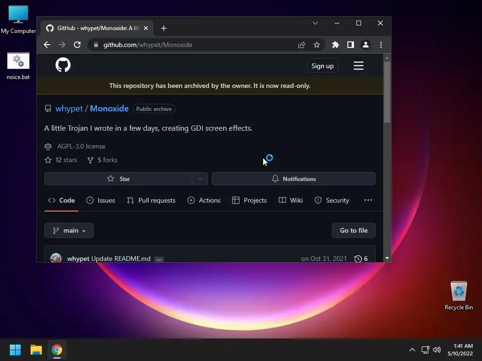Open the Update README.md commit link
Screen dimensions: 482x361
(x=121, y=259)
